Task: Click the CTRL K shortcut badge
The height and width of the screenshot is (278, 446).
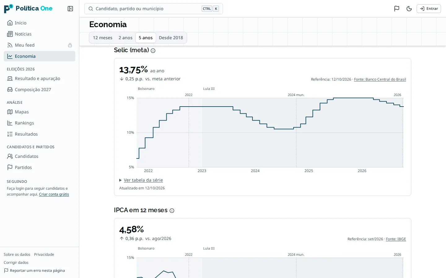Action: pyautogui.click(x=210, y=9)
